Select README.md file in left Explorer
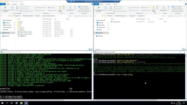This screenshot has height=105, width=187. [22, 36]
